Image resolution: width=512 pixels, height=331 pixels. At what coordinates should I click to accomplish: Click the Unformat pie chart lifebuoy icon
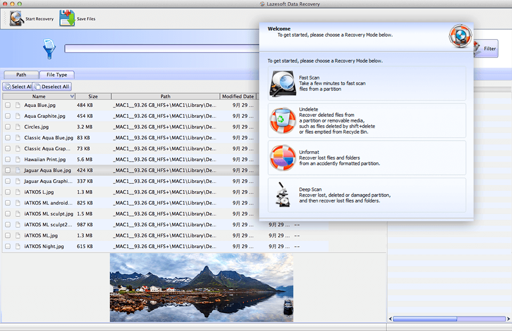pos(283,158)
